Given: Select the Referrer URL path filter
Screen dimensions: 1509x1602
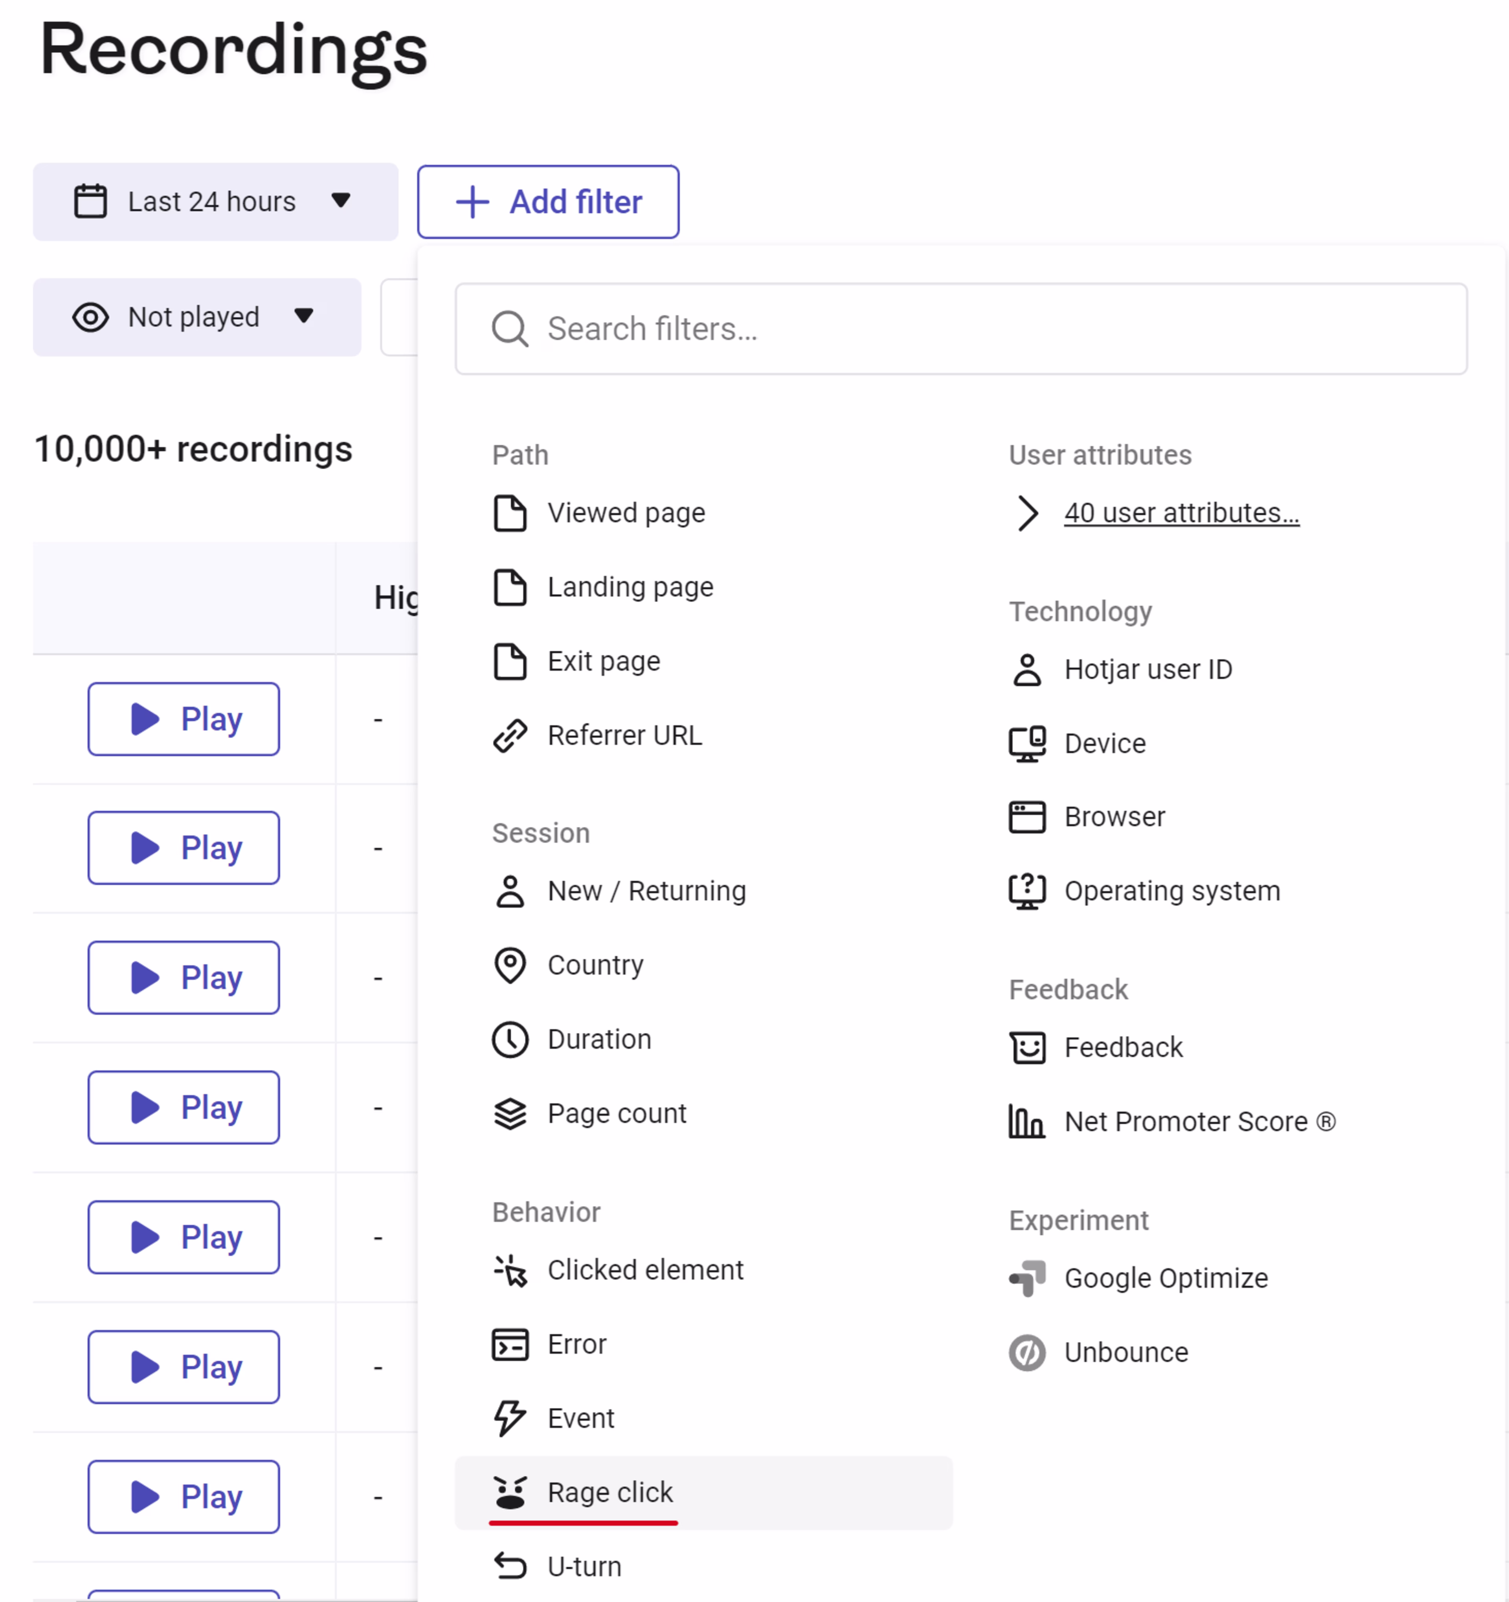Looking at the screenshot, I should 624,735.
